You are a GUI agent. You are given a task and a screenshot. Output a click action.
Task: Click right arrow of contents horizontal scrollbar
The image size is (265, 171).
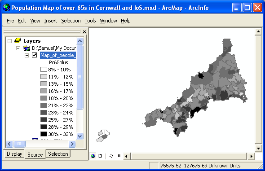click(x=72, y=144)
